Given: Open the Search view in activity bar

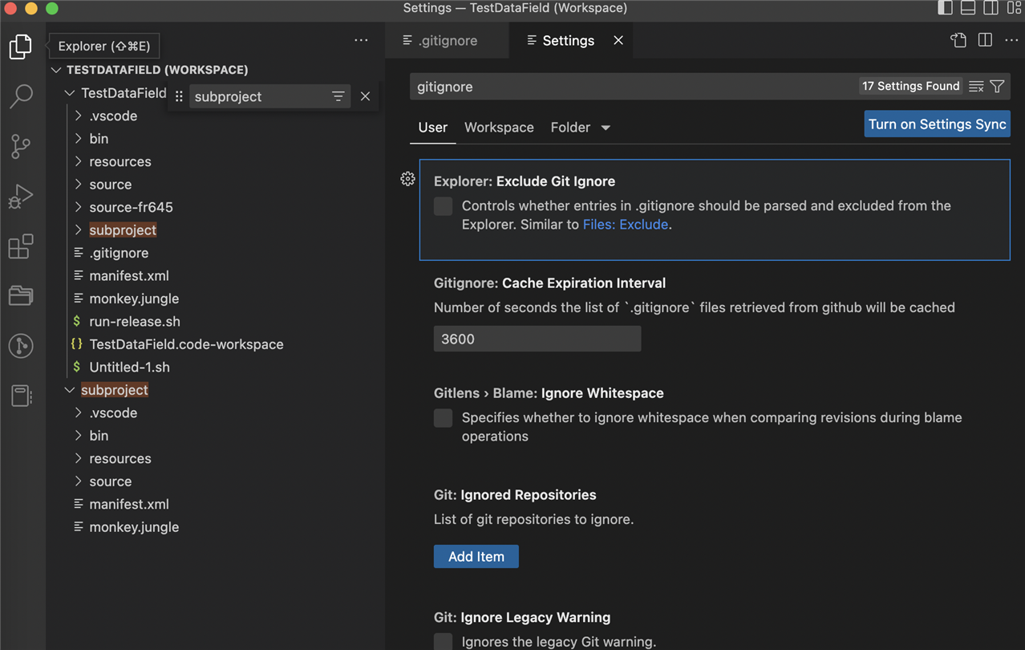Looking at the screenshot, I should point(21,96).
